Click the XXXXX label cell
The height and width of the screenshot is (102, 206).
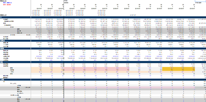[x=66, y=3]
